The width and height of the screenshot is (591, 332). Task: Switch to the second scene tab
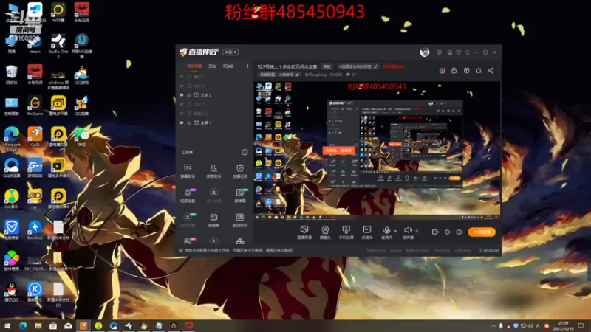click(x=212, y=66)
